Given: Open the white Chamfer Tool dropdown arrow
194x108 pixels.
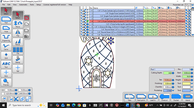Looking at the screenshot, I should [x=192, y=87].
